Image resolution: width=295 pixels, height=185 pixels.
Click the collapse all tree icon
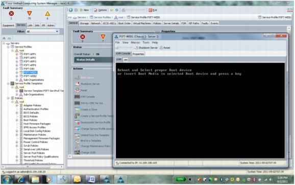tap(9, 38)
